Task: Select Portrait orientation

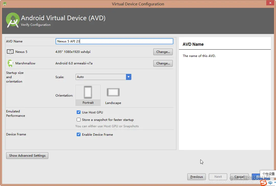Action: click(88, 95)
